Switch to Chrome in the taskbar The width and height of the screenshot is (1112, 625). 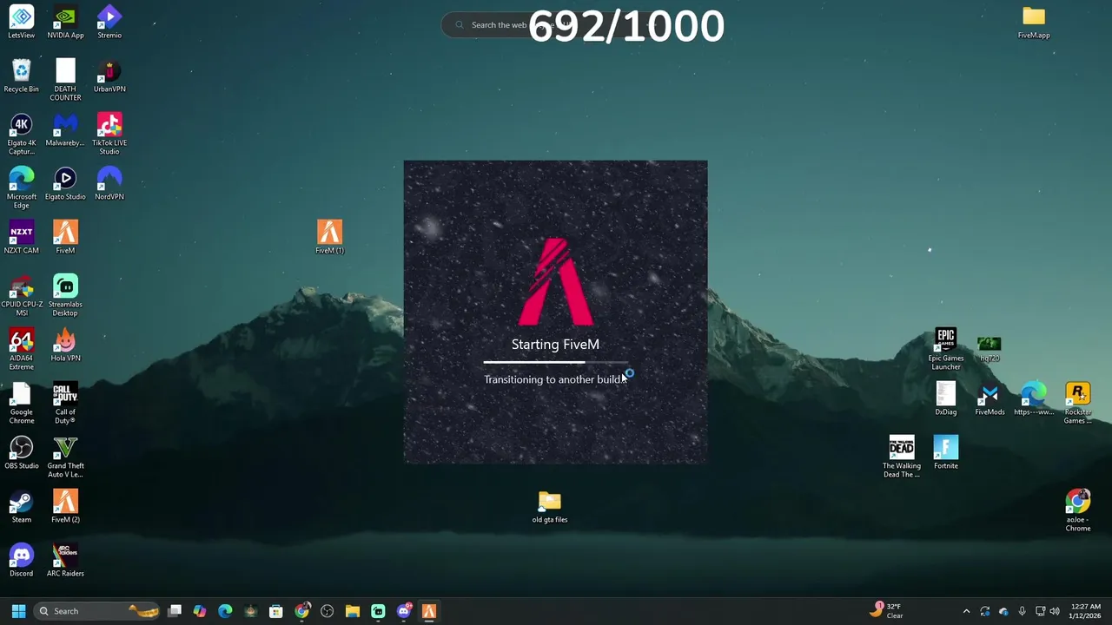click(301, 611)
